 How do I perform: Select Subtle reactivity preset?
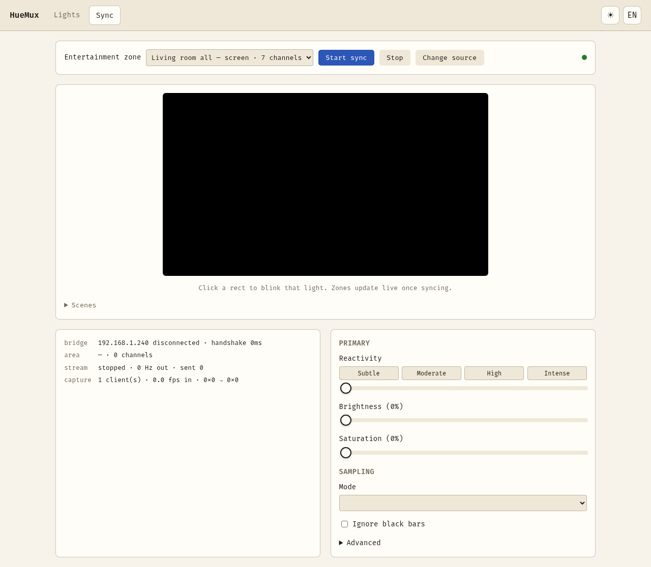369,373
